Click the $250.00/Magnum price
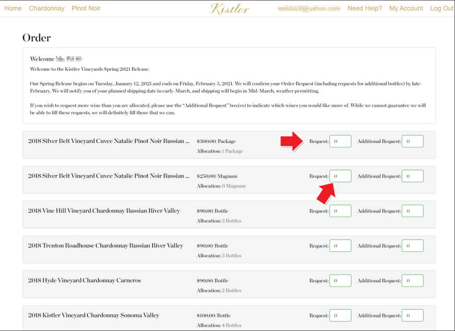The height and width of the screenshot is (331, 455). pos(217,176)
